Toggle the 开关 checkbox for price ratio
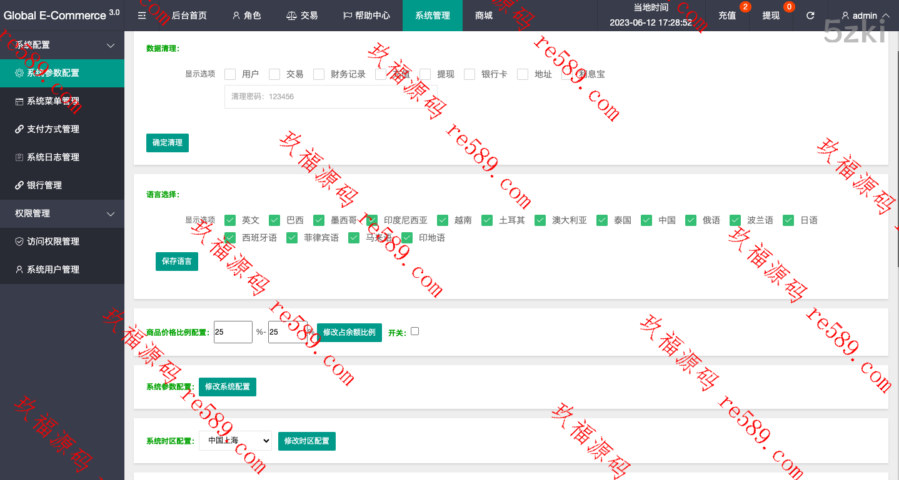The height and width of the screenshot is (480, 899). click(414, 331)
